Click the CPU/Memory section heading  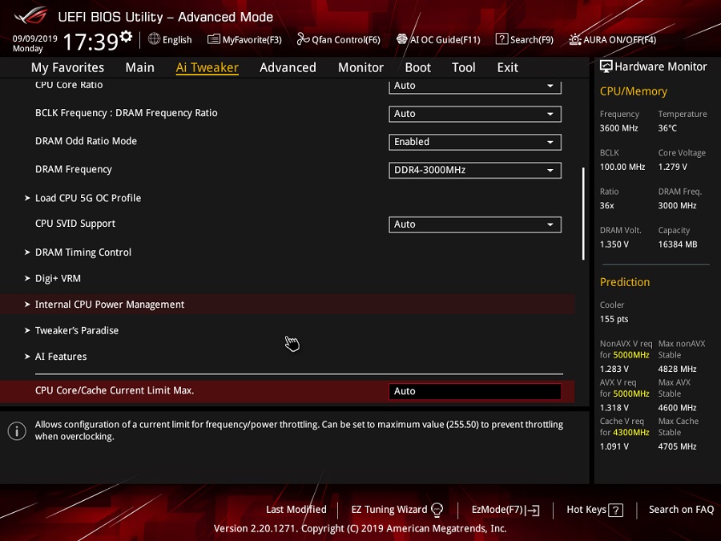coord(633,91)
